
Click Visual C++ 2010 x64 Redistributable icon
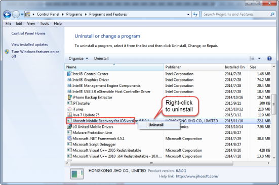tap(69, 156)
